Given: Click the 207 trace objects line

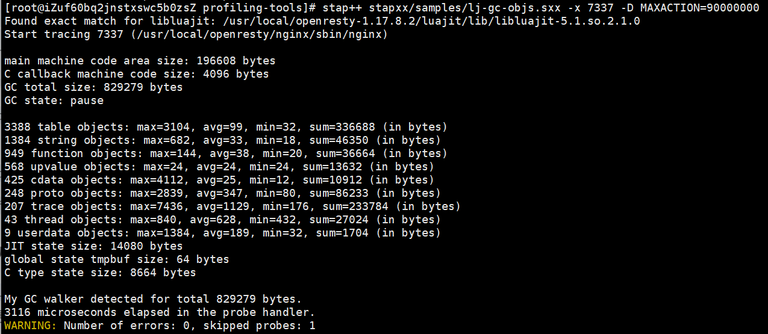Looking at the screenshot, I should (x=232, y=206).
